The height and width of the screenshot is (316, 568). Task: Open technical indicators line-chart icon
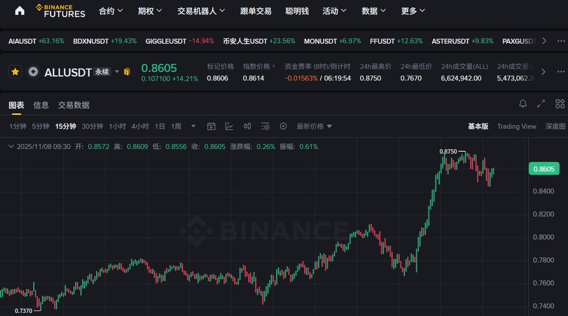[229, 126]
